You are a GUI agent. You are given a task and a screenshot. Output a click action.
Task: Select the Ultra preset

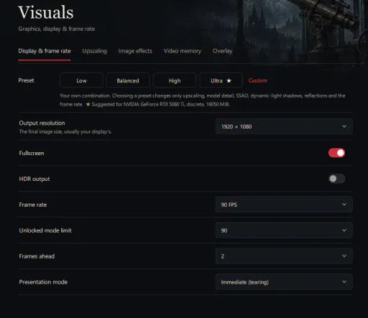221,80
